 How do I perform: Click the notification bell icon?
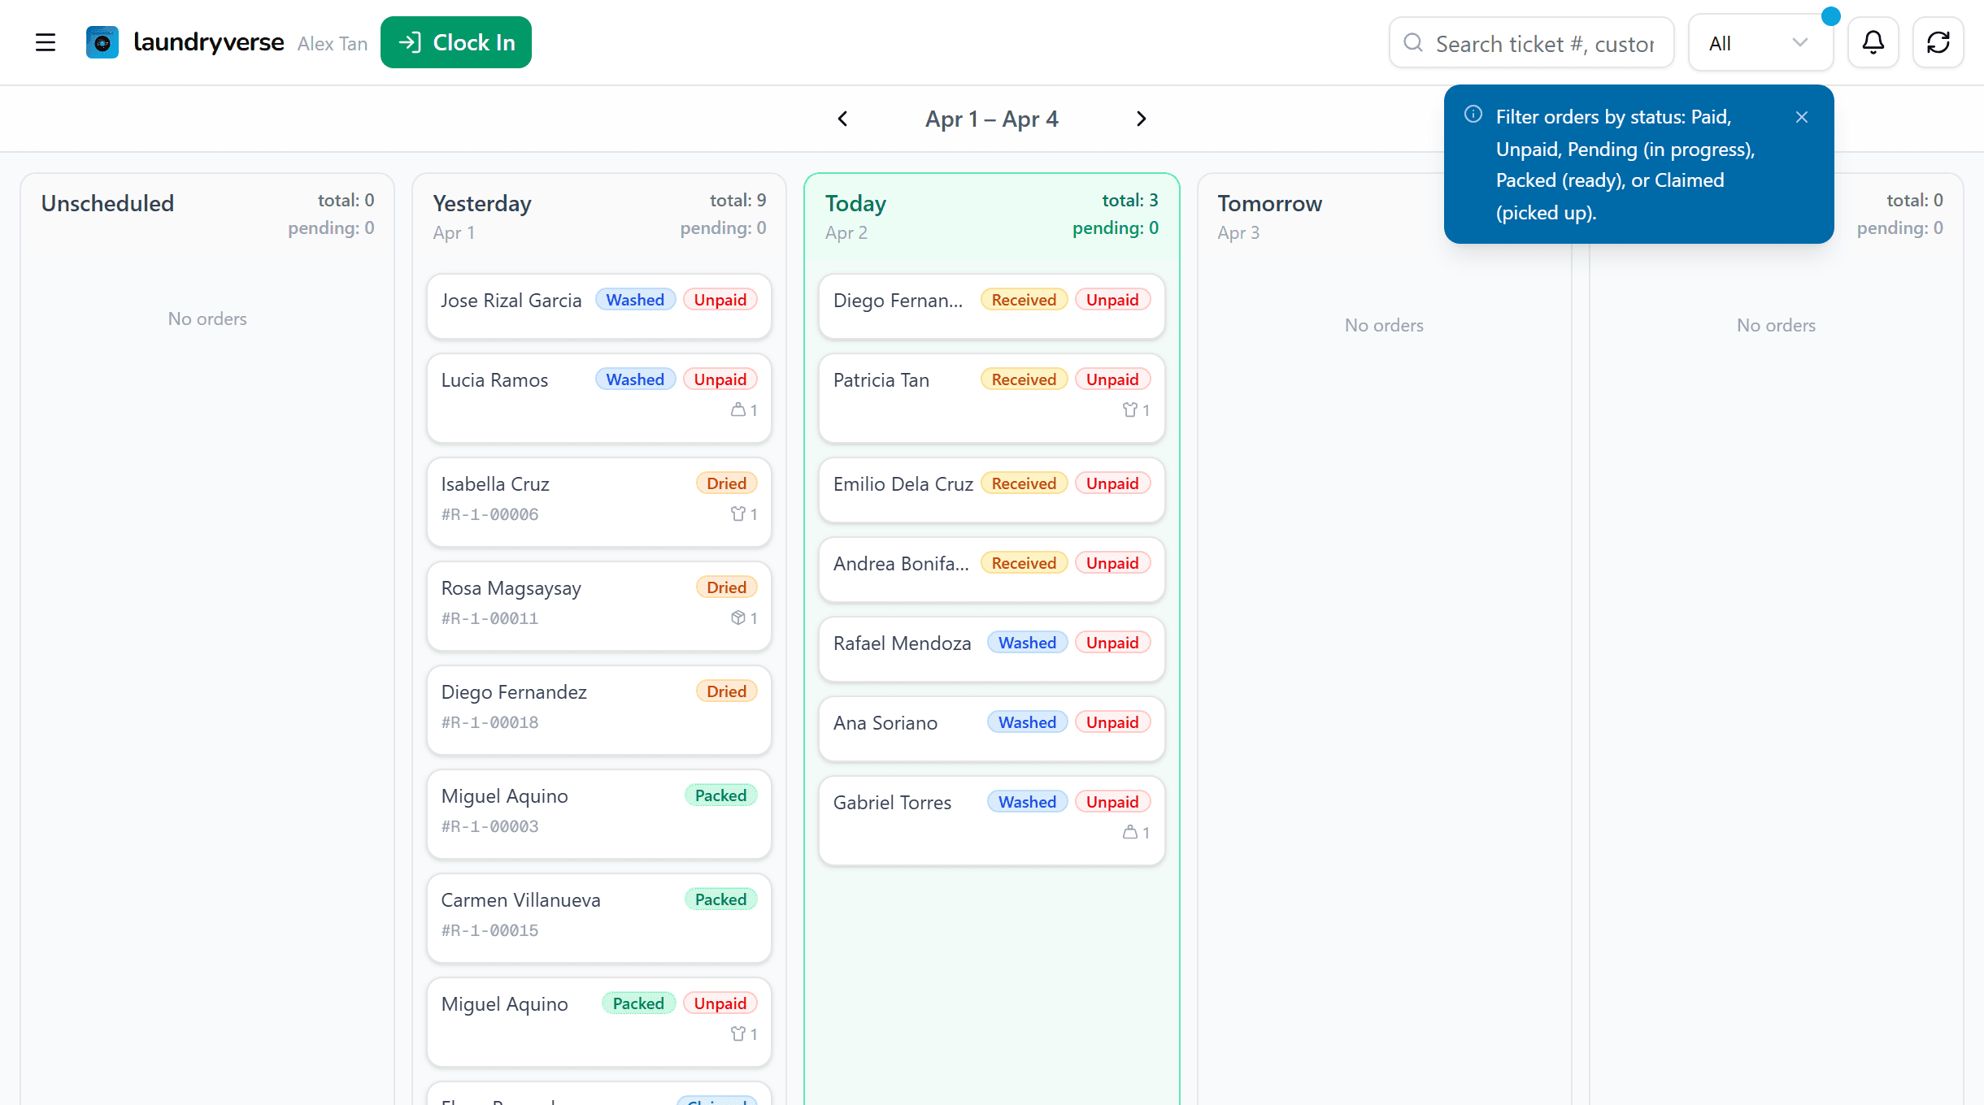pyautogui.click(x=1873, y=41)
